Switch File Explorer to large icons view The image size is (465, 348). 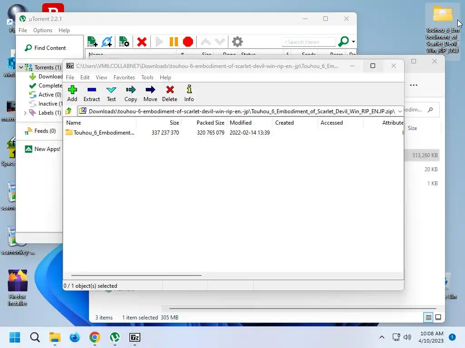coord(438,318)
